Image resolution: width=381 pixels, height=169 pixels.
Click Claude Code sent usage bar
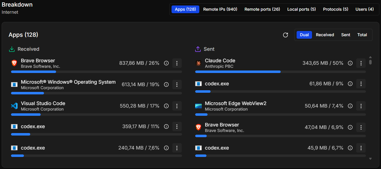tap(280, 72)
